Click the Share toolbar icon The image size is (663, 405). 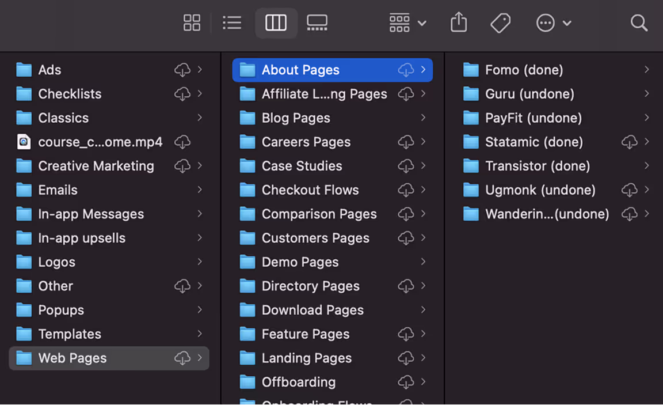(x=458, y=22)
